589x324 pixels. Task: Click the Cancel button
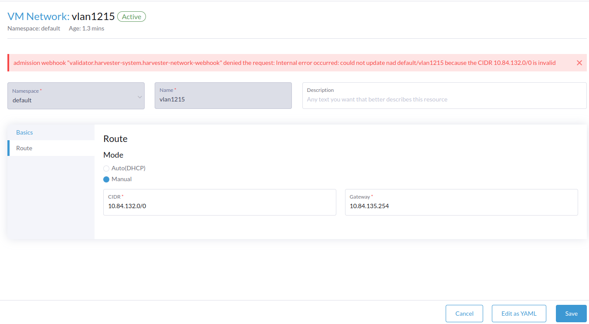pos(464,313)
